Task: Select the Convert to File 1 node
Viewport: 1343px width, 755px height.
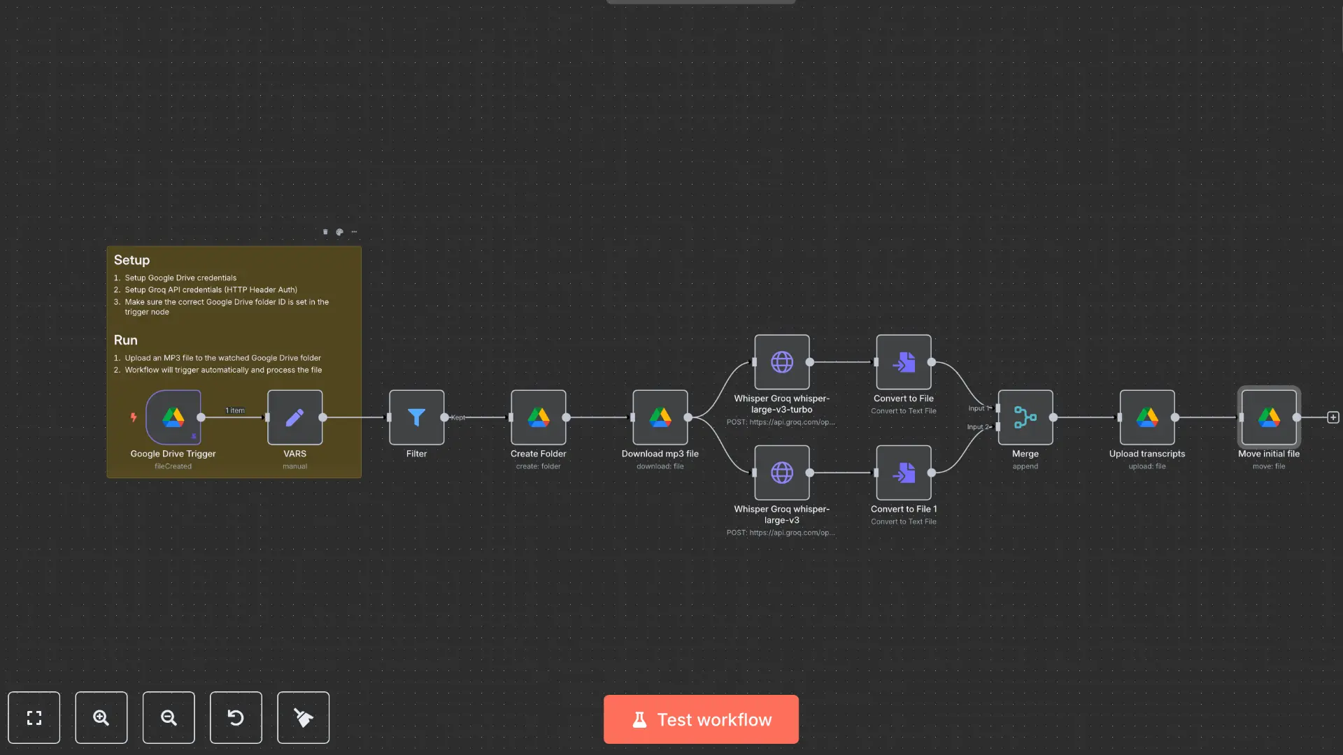Action: pos(903,473)
